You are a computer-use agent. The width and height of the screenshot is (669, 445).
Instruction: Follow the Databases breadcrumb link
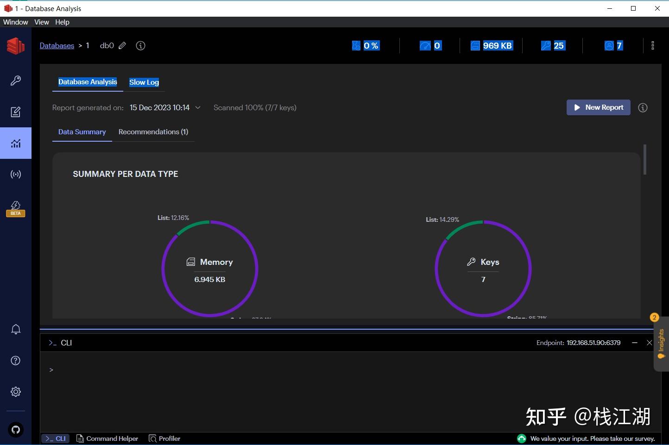[x=57, y=45]
